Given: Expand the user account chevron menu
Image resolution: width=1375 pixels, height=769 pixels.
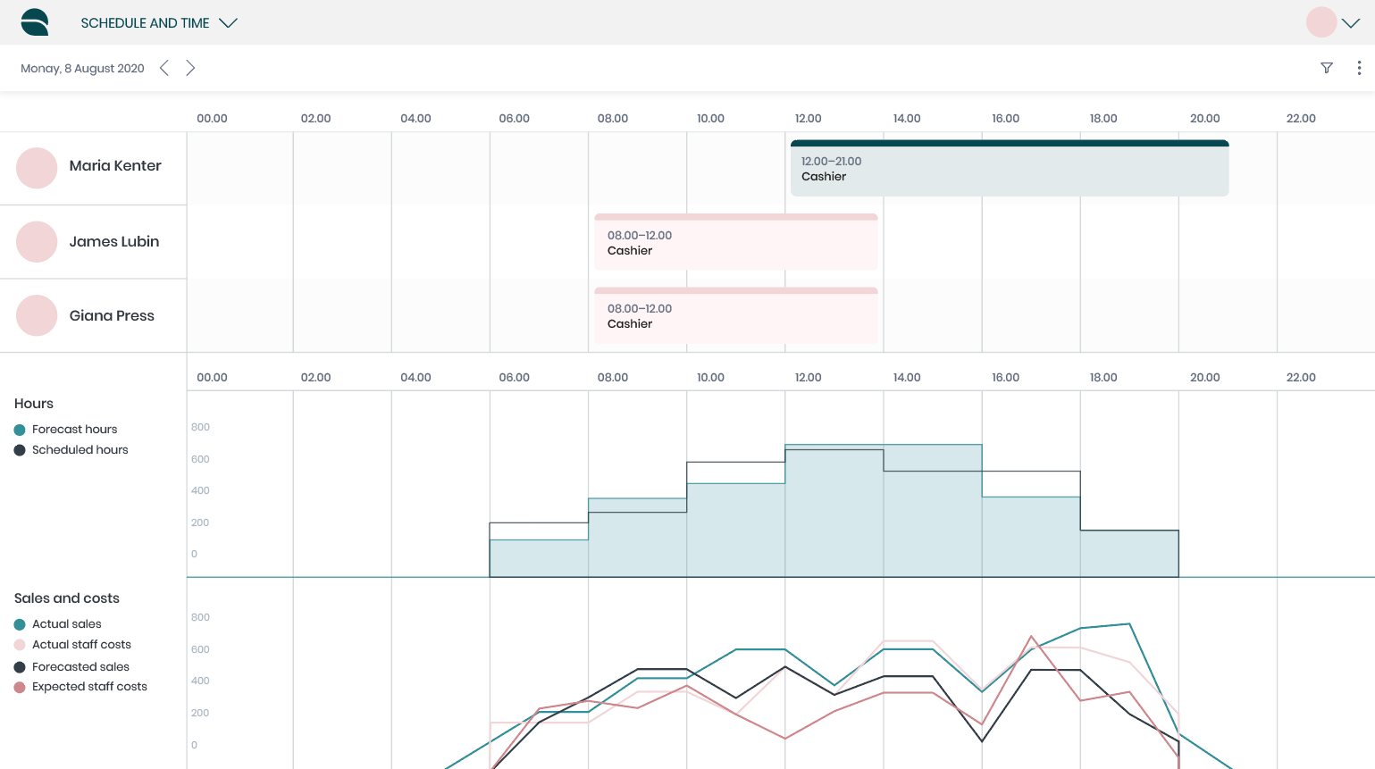Looking at the screenshot, I should tap(1351, 23).
